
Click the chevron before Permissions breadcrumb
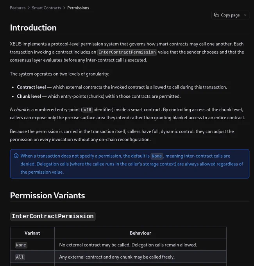(x=64, y=8)
